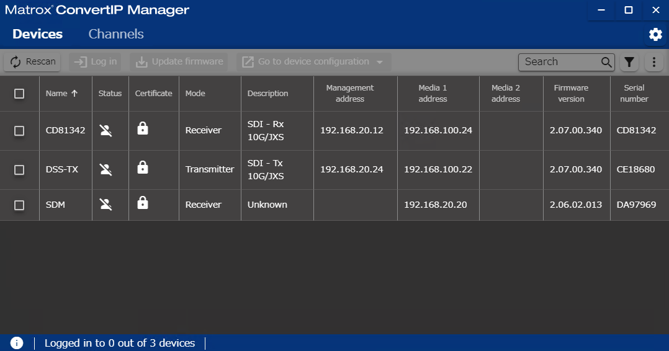
Task: Click firmware version 2.07.00.340 for DSS-TX
Action: point(576,170)
